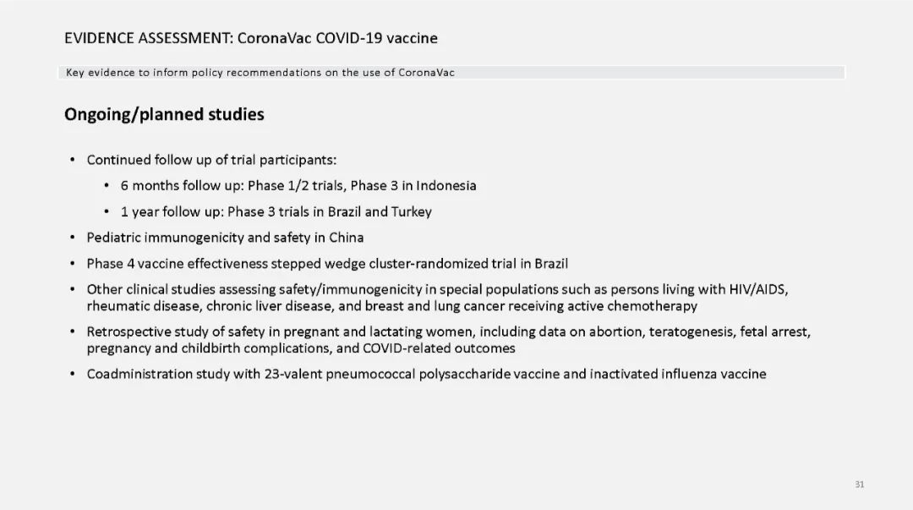Click the '1 year follow up' sub-bullet text

(276, 211)
